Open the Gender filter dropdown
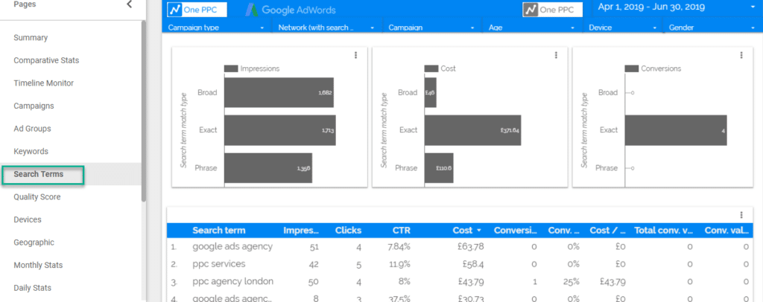 tap(710, 28)
